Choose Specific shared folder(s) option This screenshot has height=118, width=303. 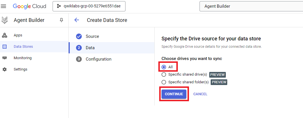[x=164, y=82]
